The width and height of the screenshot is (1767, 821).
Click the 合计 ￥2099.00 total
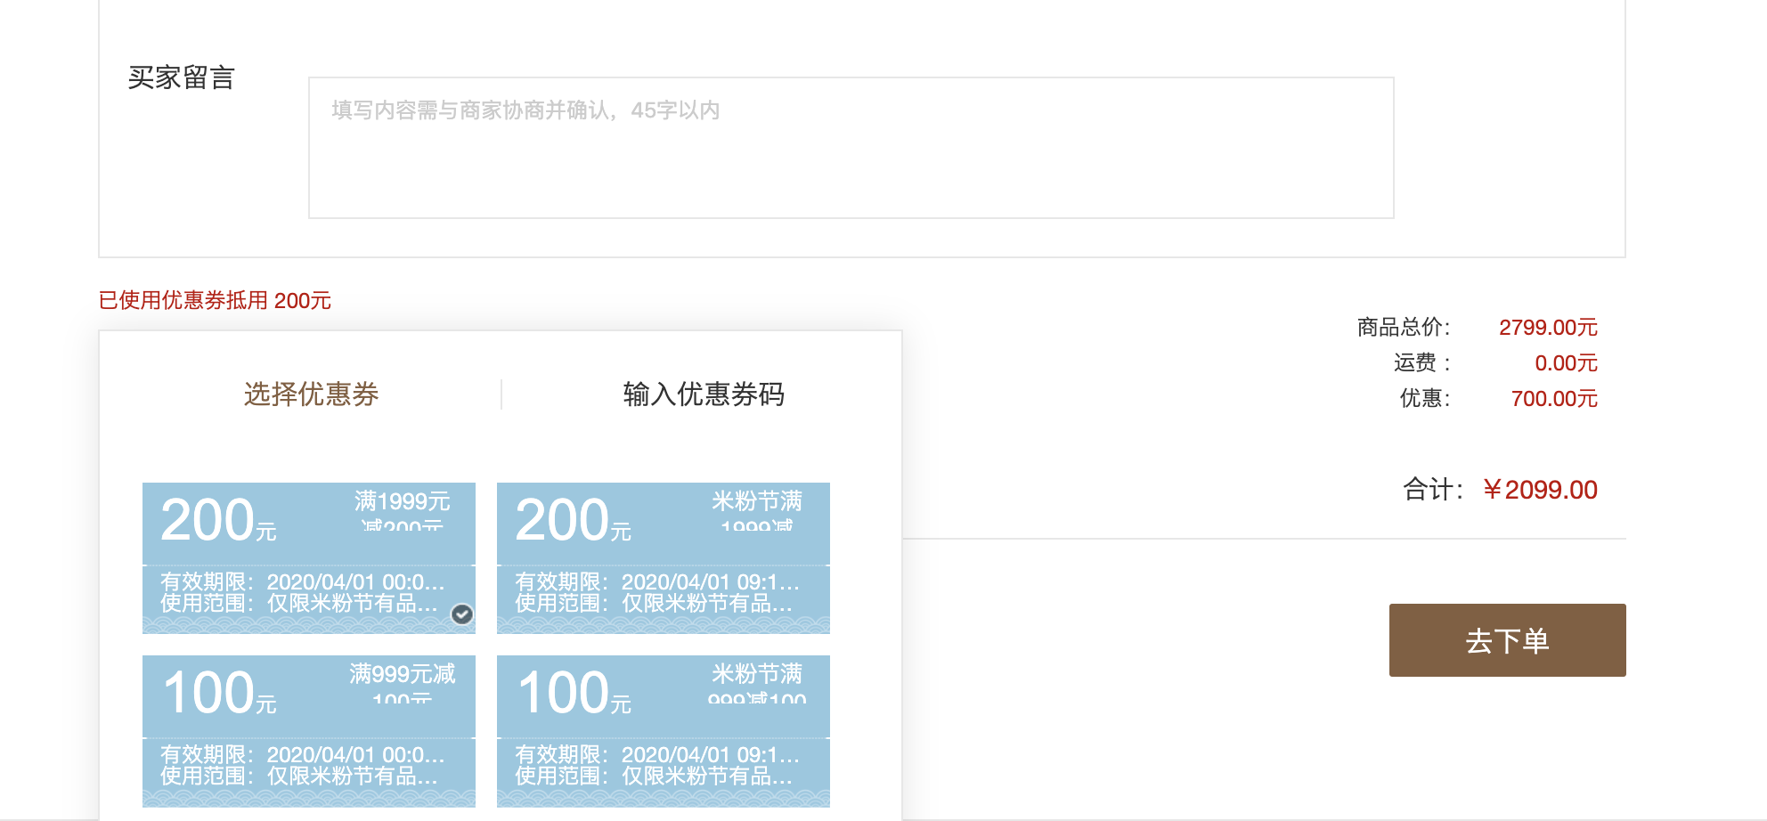(1540, 490)
